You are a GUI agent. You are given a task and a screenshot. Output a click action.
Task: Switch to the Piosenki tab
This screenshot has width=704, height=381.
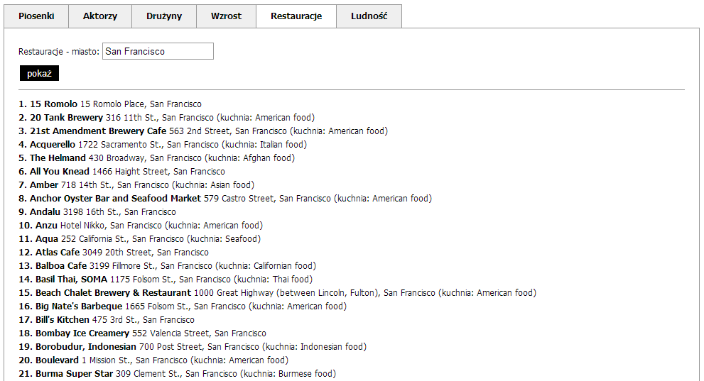pos(36,16)
